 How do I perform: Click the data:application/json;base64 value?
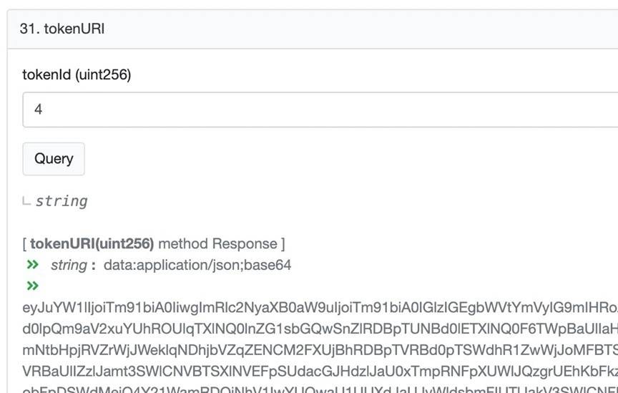197,265
